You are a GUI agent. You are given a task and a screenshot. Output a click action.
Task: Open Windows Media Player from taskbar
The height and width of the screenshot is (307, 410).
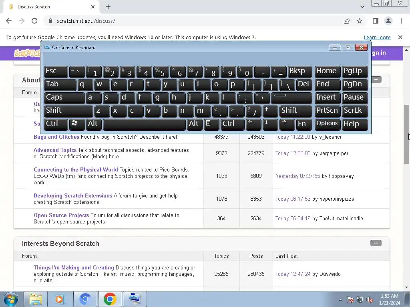(x=60, y=299)
